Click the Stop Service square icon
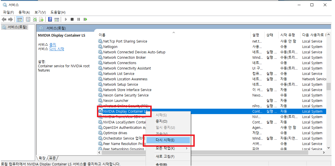Screen dimensions: 335x166 click(72, 19)
